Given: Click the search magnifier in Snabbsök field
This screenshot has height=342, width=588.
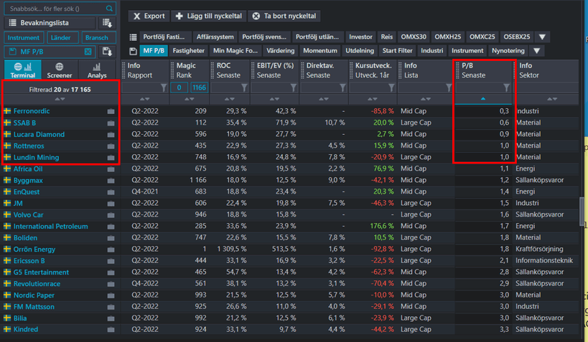Looking at the screenshot, I should pos(108,9).
